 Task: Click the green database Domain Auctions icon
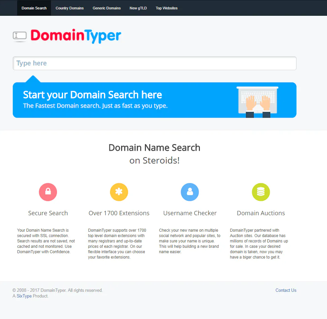(x=261, y=192)
